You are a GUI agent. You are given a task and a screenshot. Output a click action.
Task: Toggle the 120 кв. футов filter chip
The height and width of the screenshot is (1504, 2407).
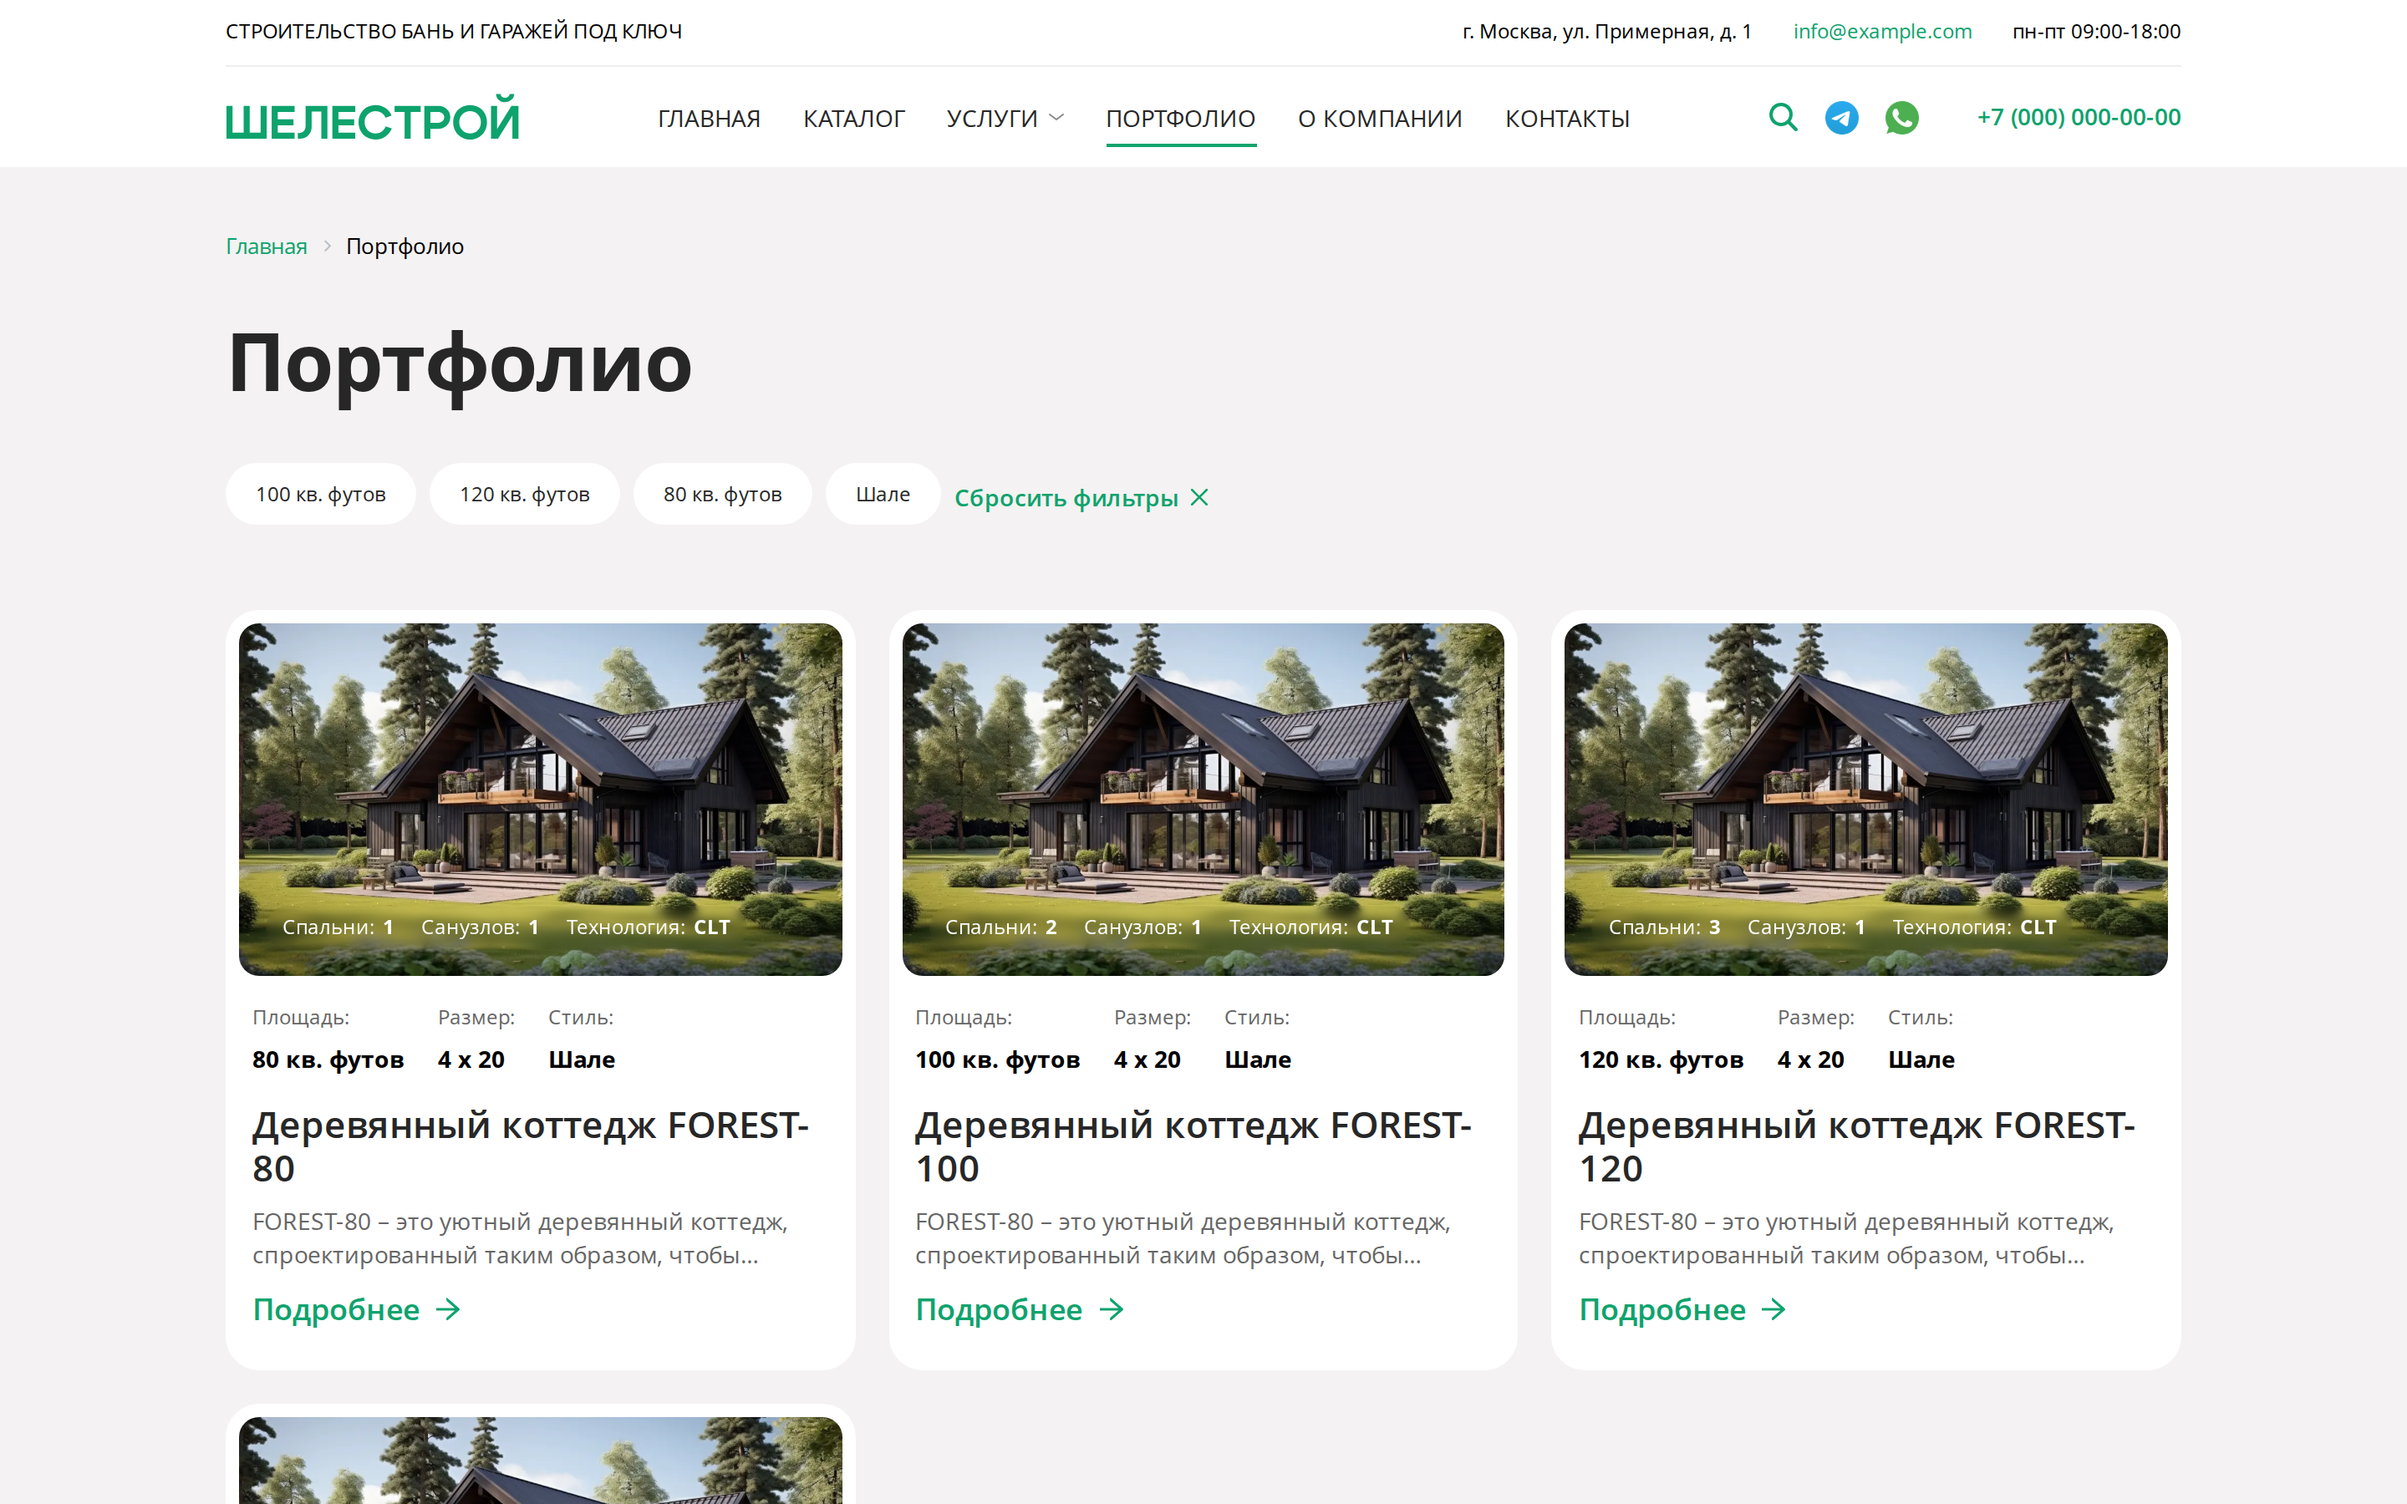pos(524,495)
